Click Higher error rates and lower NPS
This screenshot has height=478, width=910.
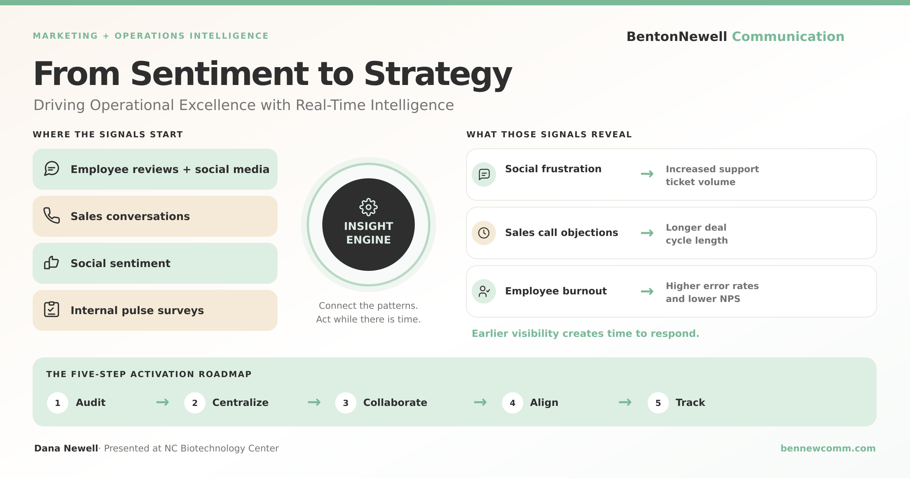point(712,292)
